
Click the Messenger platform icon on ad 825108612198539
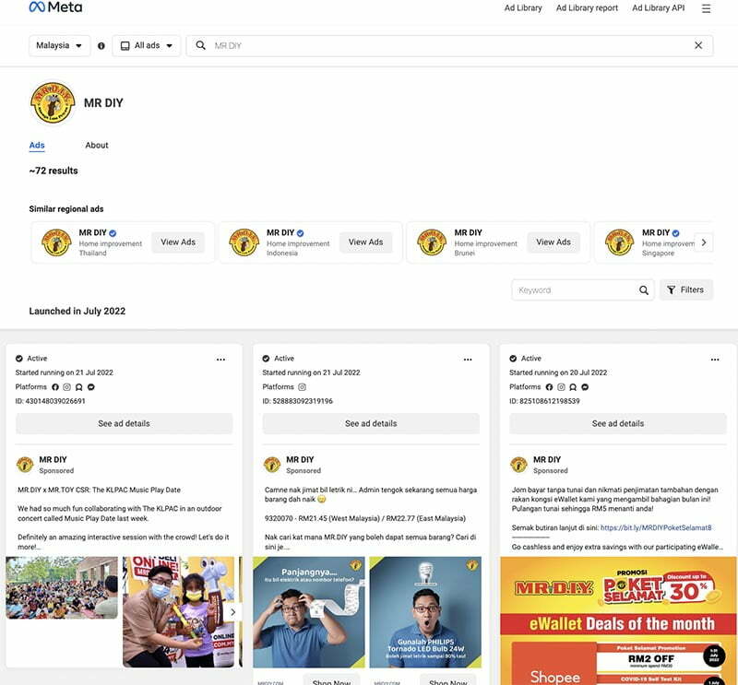(585, 387)
